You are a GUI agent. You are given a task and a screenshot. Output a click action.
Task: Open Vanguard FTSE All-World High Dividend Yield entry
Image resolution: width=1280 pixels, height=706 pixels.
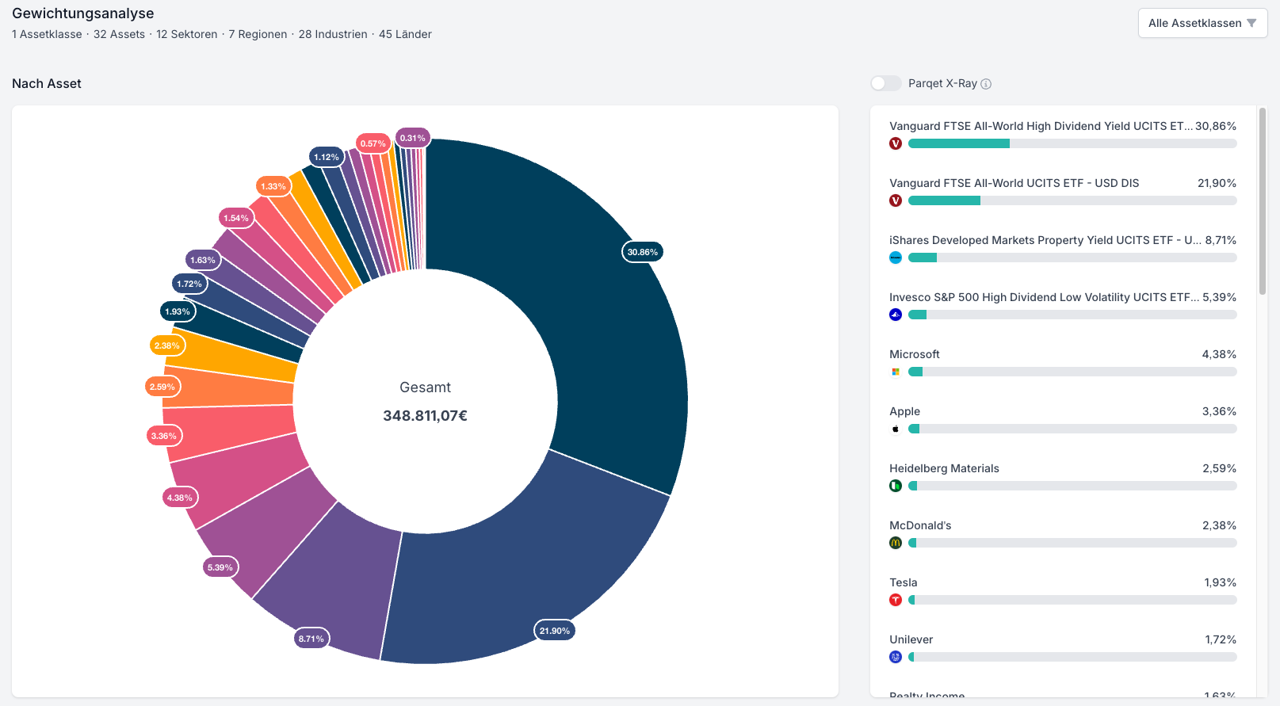1041,126
